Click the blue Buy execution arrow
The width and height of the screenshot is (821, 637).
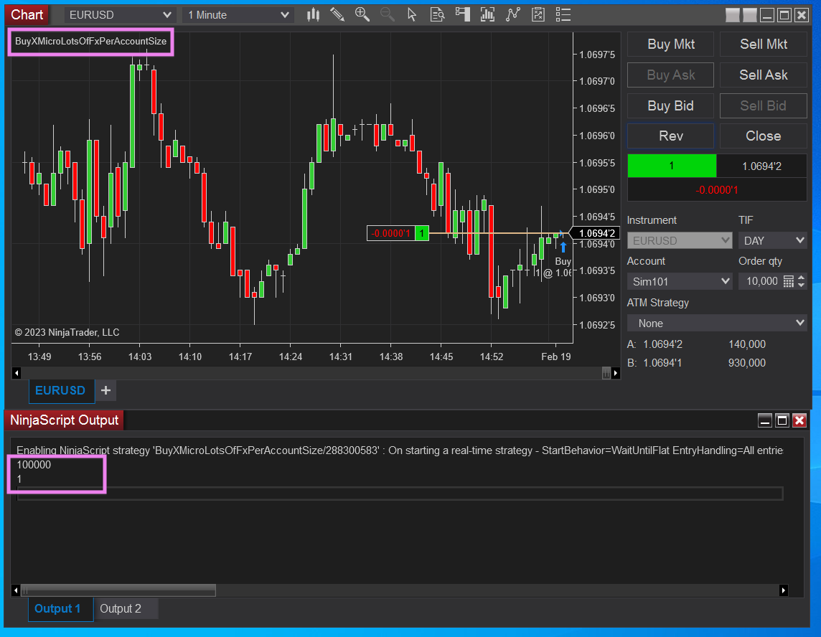pos(563,247)
